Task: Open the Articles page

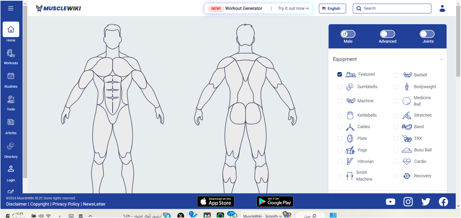Action: click(11, 126)
